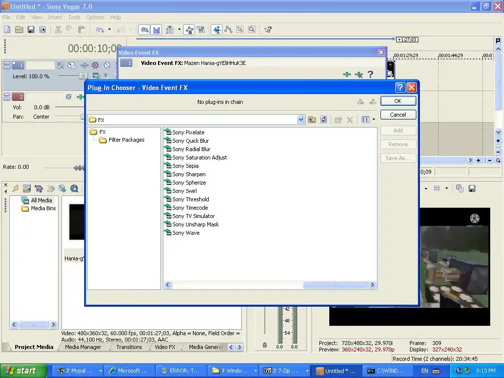
Task: Open Windows Start button
Action: (x=23, y=371)
